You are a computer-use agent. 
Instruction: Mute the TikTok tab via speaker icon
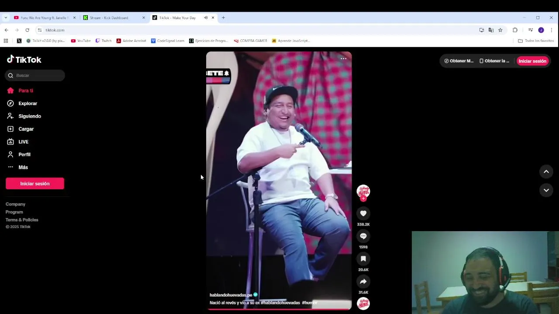206,18
